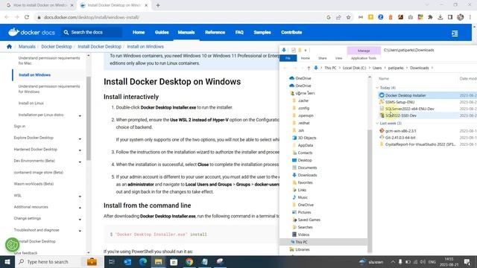
Task: Close the Install Docker Desktop tab
Action: click(146, 5)
